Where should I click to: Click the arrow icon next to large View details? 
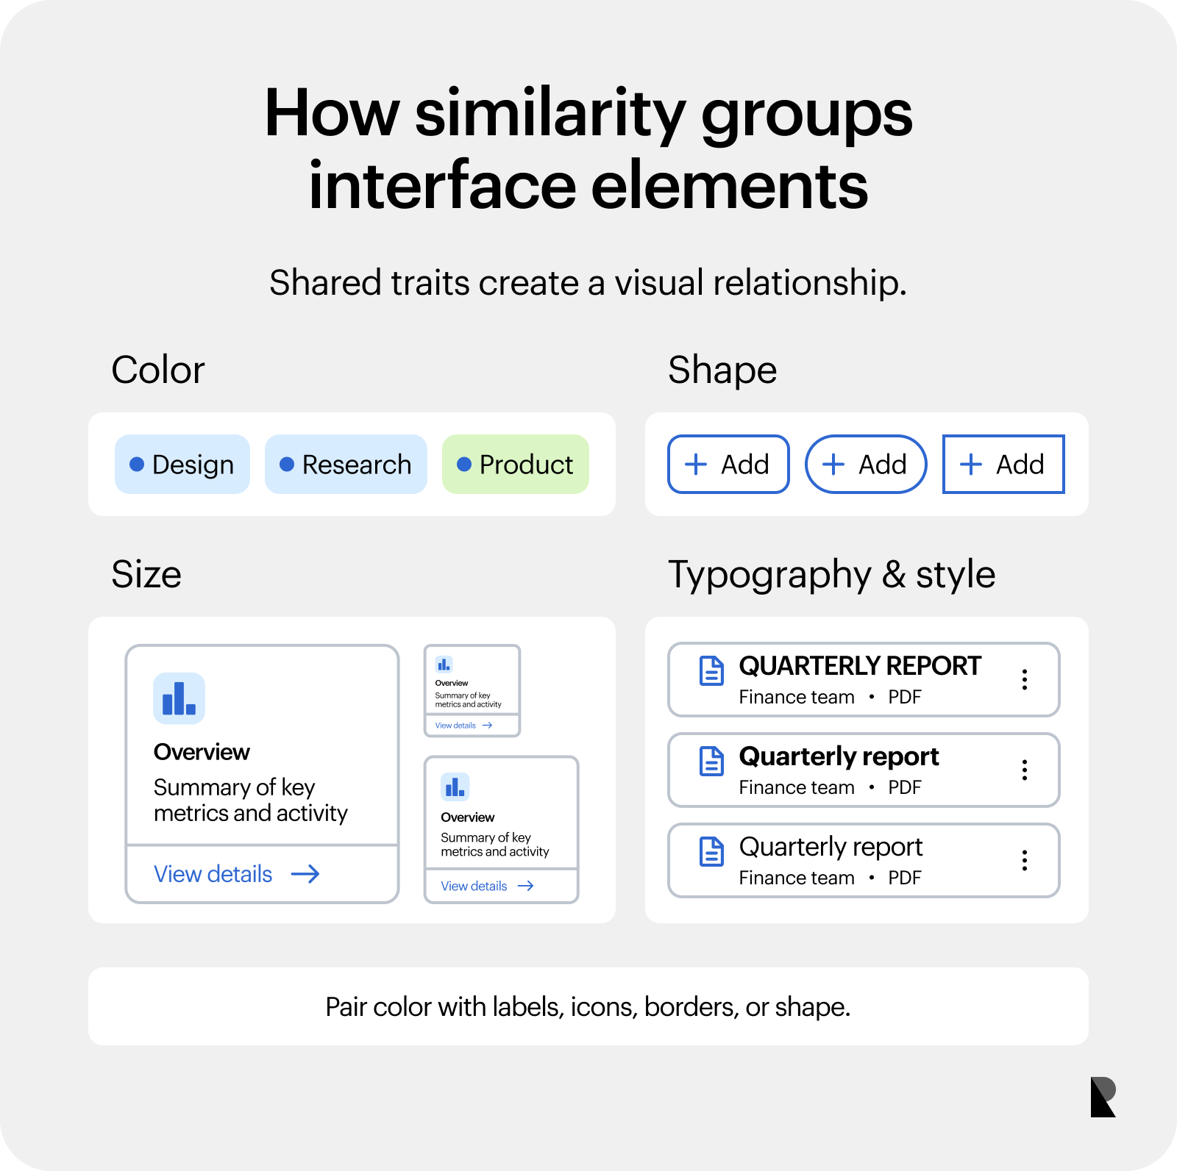305,873
